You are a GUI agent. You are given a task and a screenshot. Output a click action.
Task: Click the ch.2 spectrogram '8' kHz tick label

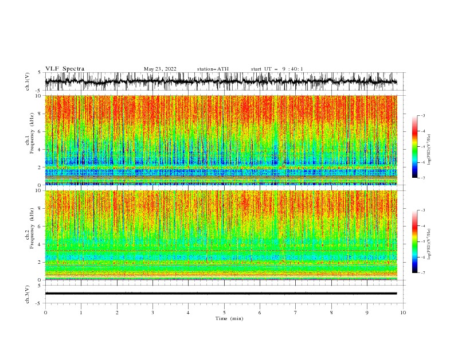click(x=40, y=209)
